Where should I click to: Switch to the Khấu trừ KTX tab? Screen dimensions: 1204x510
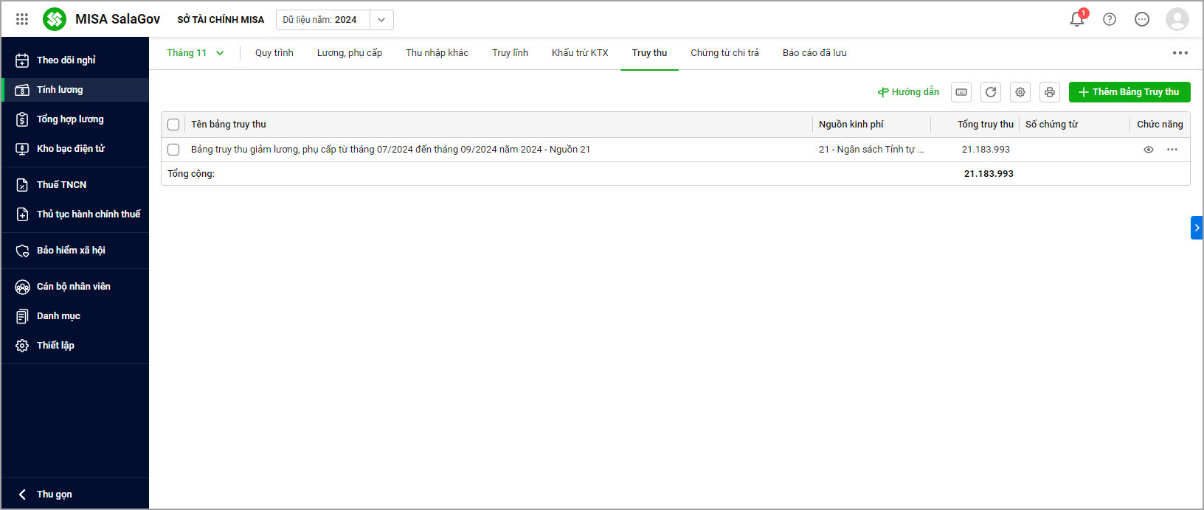(x=580, y=53)
